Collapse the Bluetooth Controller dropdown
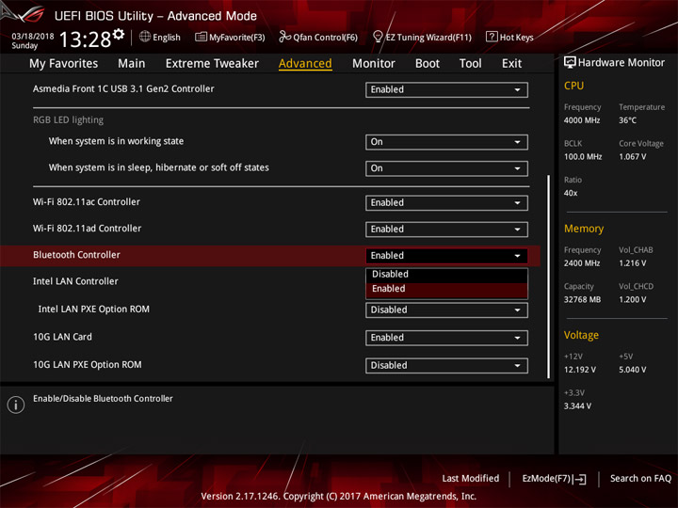Viewport: 678px width, 508px height. 446,256
